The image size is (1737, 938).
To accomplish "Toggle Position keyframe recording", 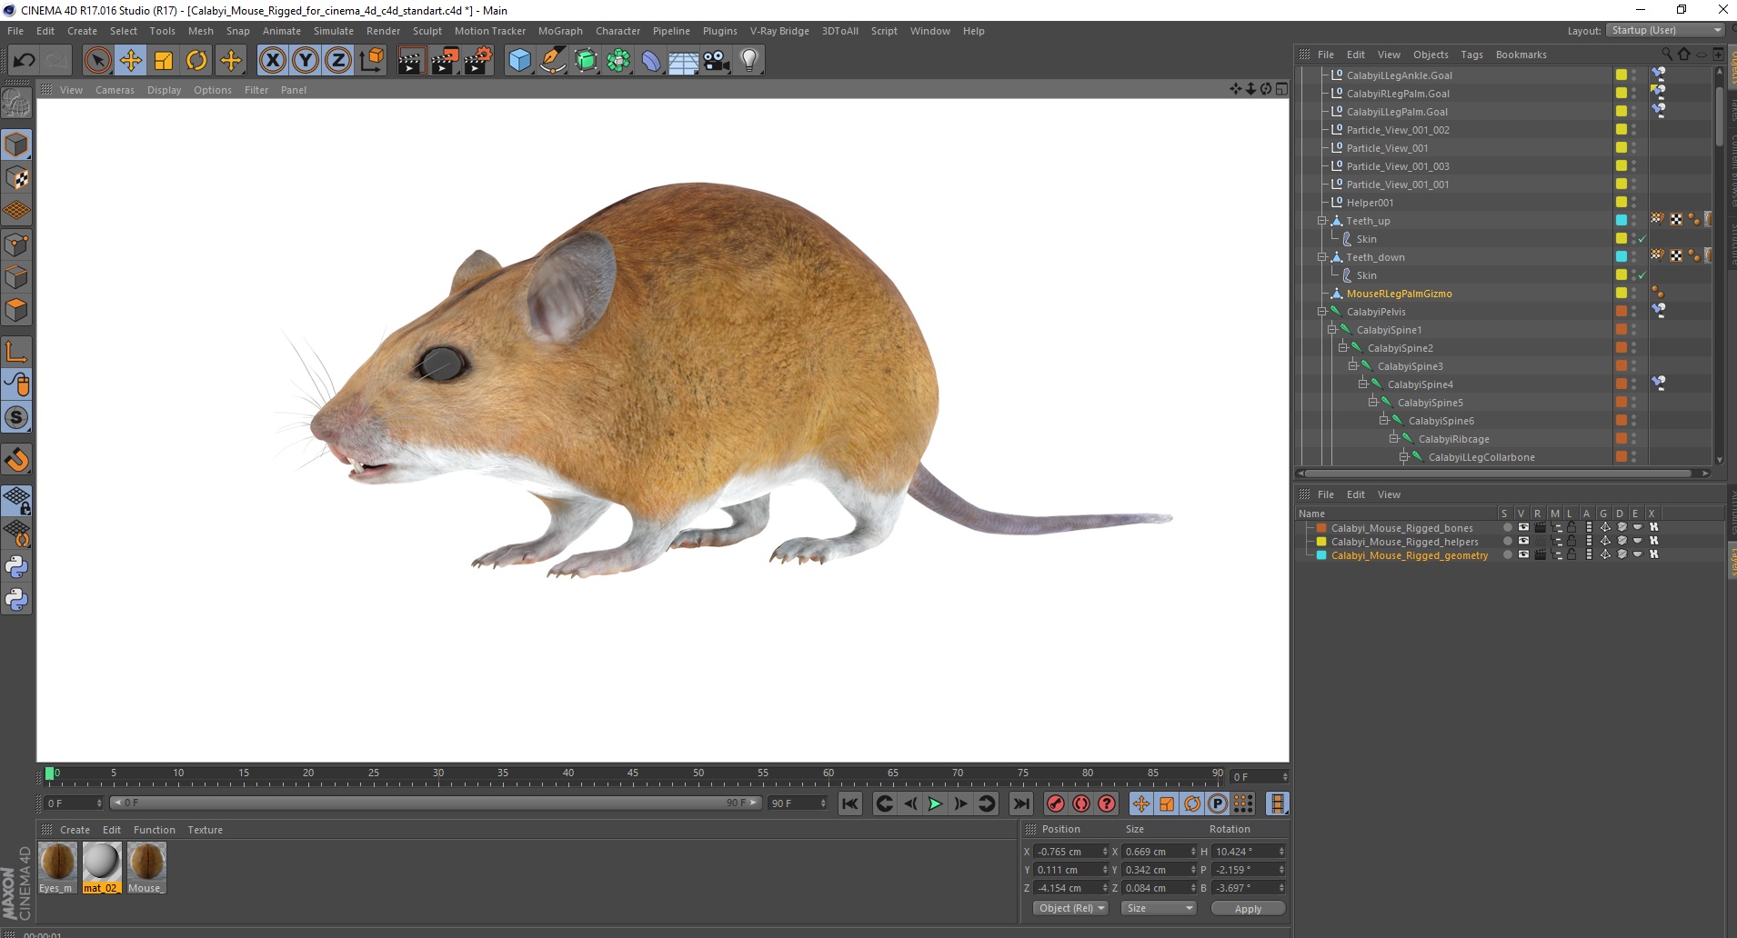I will click(x=1140, y=803).
